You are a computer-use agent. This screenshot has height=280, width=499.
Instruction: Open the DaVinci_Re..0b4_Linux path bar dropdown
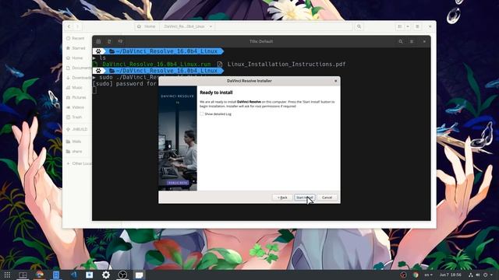click(211, 26)
